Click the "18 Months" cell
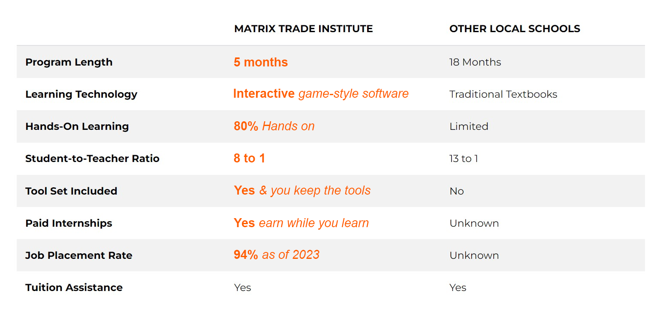663x324 pixels. [475, 62]
